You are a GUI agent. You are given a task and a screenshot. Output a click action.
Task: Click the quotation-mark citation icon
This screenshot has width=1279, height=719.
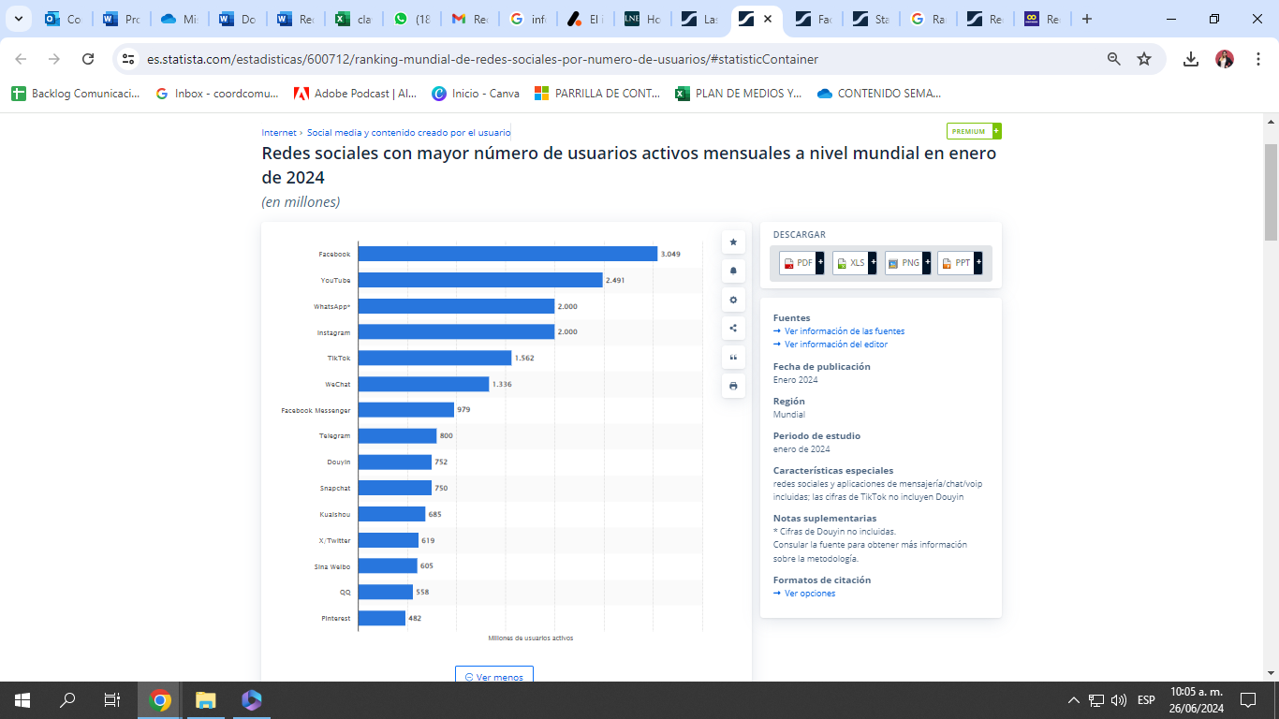[733, 357]
